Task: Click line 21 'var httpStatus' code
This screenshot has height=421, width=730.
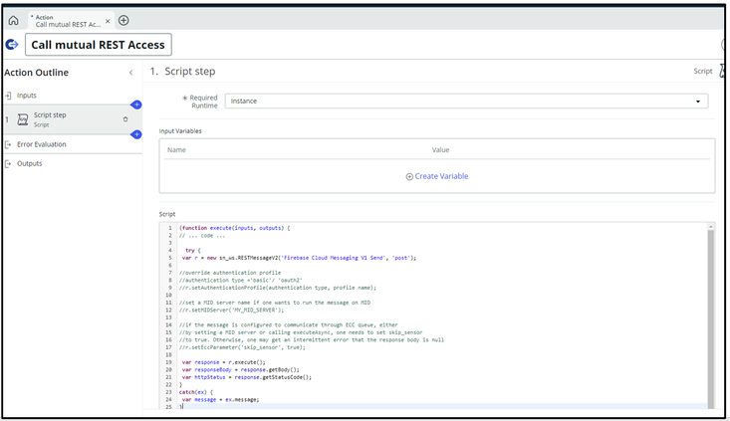Action: (x=247, y=377)
